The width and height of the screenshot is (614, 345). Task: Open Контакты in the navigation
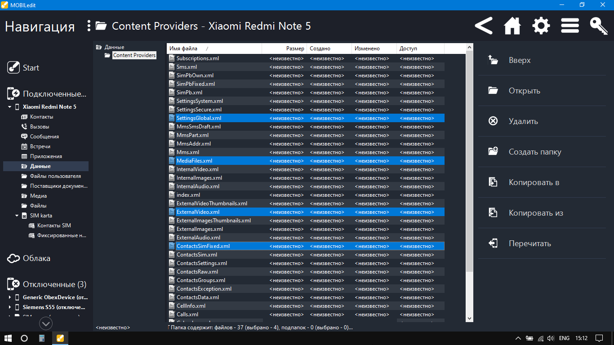pos(41,117)
